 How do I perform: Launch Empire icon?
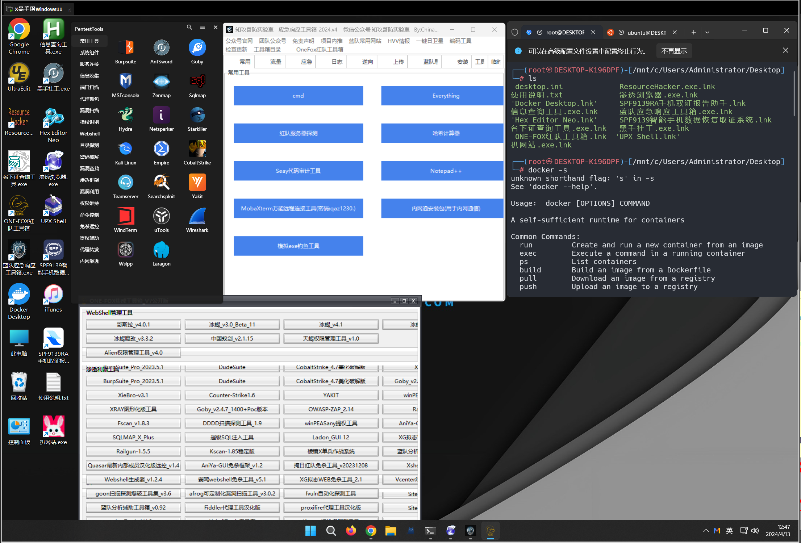[161, 153]
